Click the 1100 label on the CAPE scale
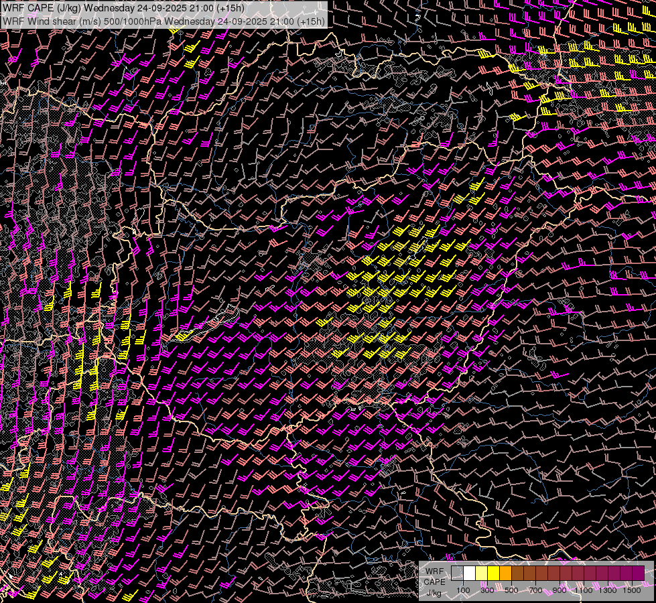 (x=584, y=590)
